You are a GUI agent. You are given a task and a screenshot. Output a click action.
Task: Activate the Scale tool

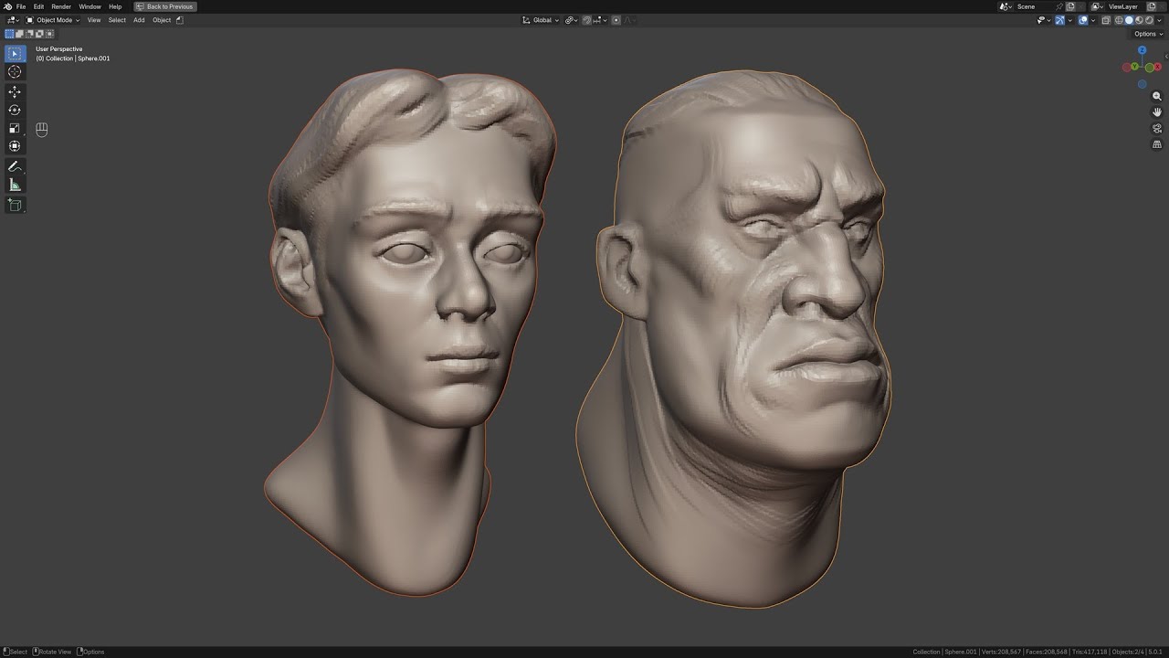(x=15, y=129)
